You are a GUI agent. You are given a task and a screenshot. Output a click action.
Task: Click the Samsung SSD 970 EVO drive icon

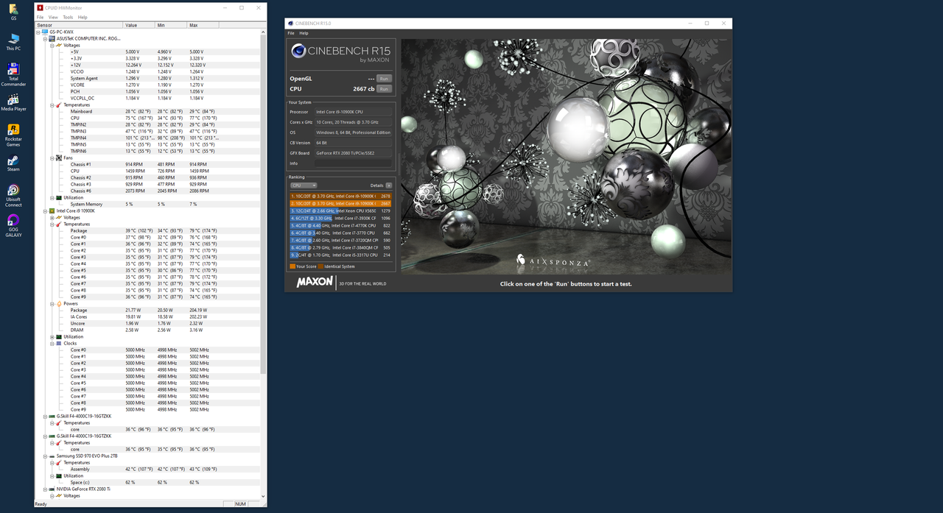(x=52, y=456)
